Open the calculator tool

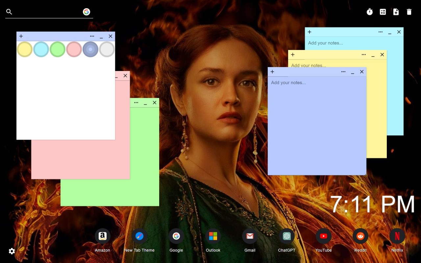[383, 12]
